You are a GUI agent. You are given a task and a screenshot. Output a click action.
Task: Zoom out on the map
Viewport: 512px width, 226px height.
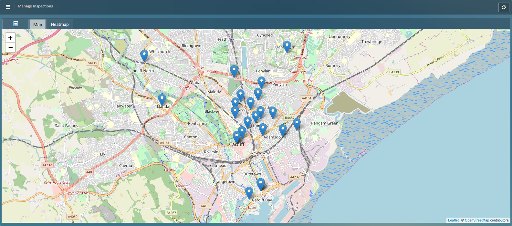pos(10,48)
